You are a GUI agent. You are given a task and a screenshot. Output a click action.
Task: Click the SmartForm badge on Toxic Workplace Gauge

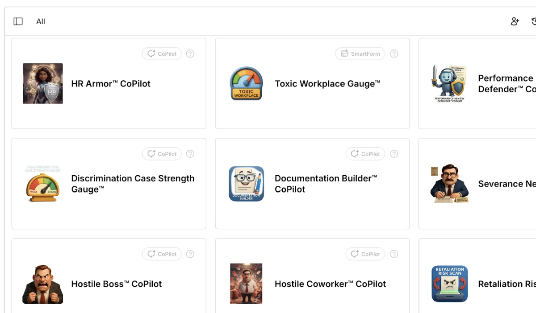360,54
